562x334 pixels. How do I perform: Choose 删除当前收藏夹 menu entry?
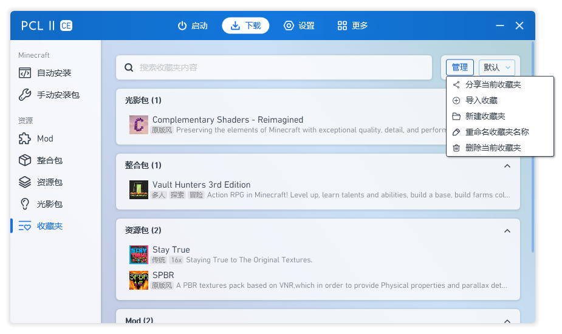(493, 148)
